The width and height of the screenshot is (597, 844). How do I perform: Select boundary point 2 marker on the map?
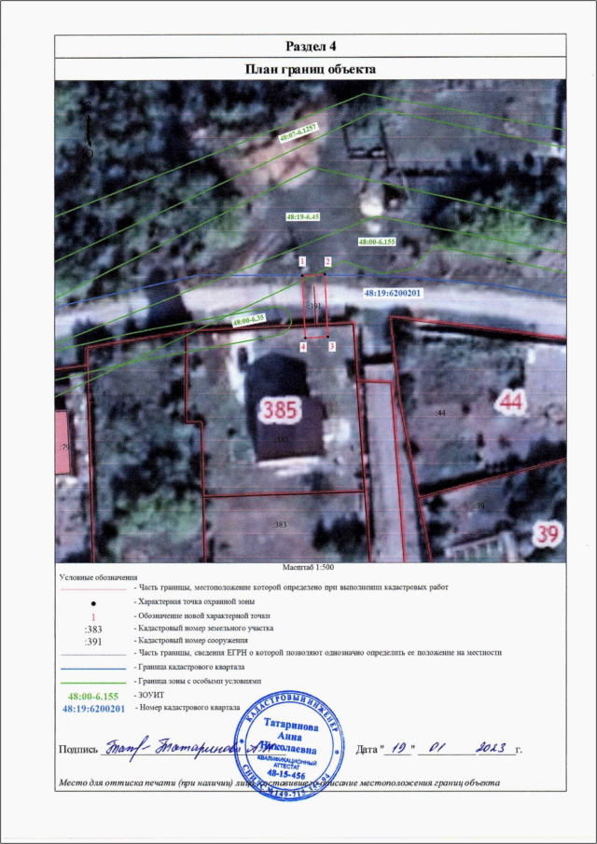(327, 263)
